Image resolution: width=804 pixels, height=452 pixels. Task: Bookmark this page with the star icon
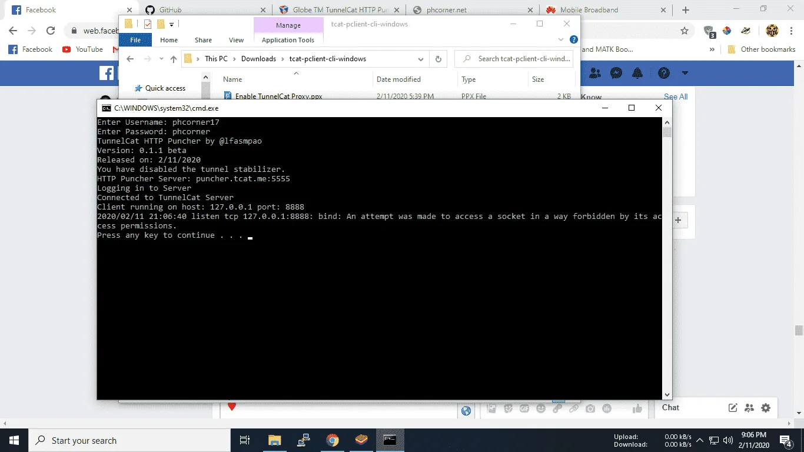click(684, 31)
